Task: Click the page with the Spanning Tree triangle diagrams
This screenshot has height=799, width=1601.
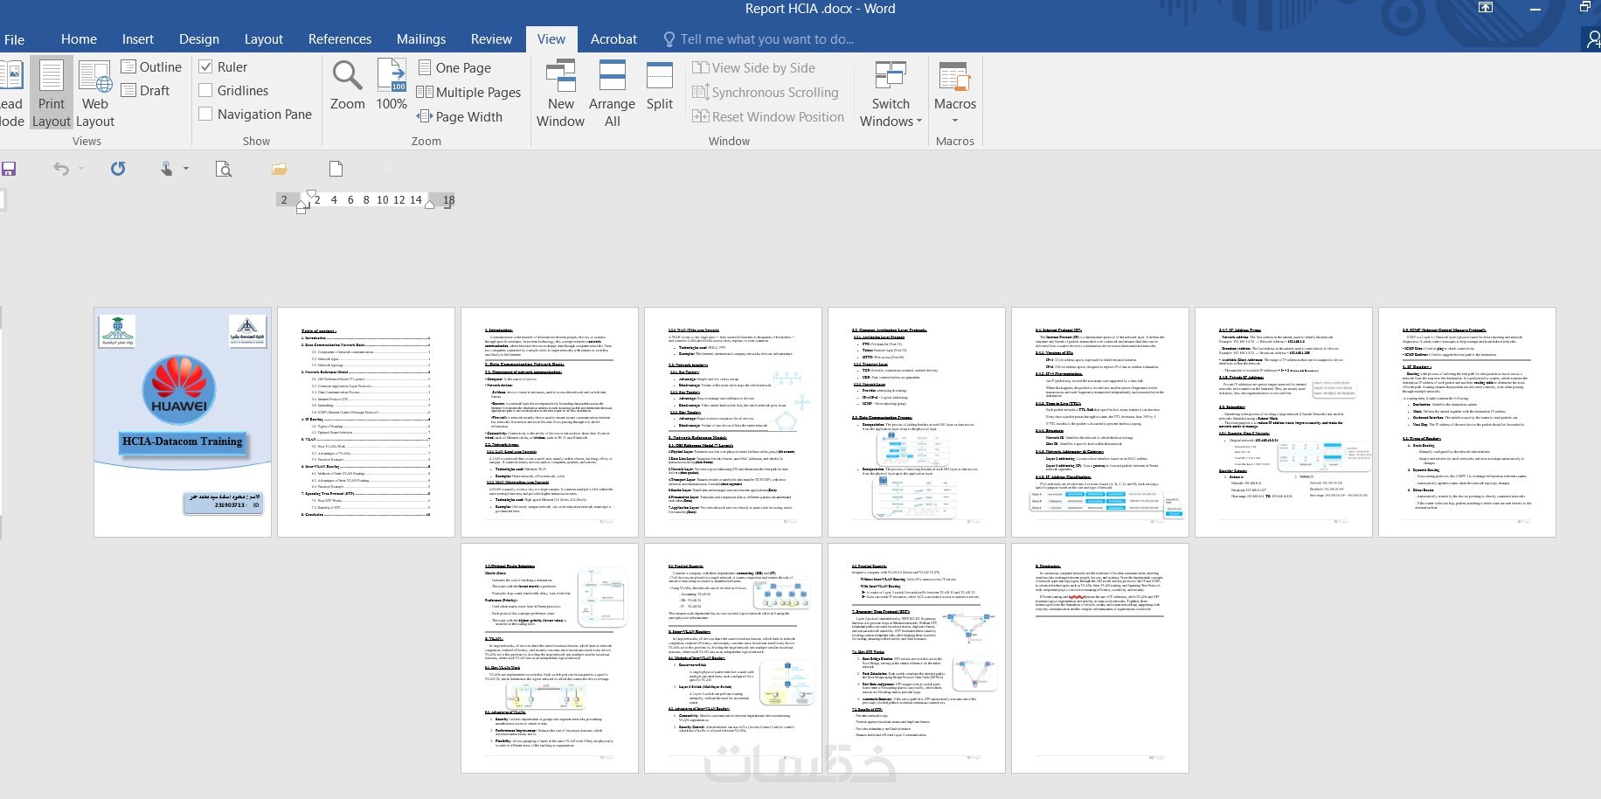Action: (917, 658)
